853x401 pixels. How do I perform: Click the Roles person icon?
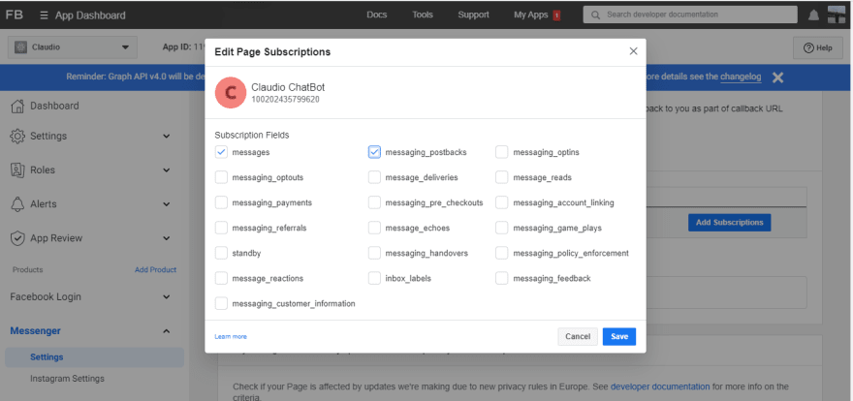(18, 170)
